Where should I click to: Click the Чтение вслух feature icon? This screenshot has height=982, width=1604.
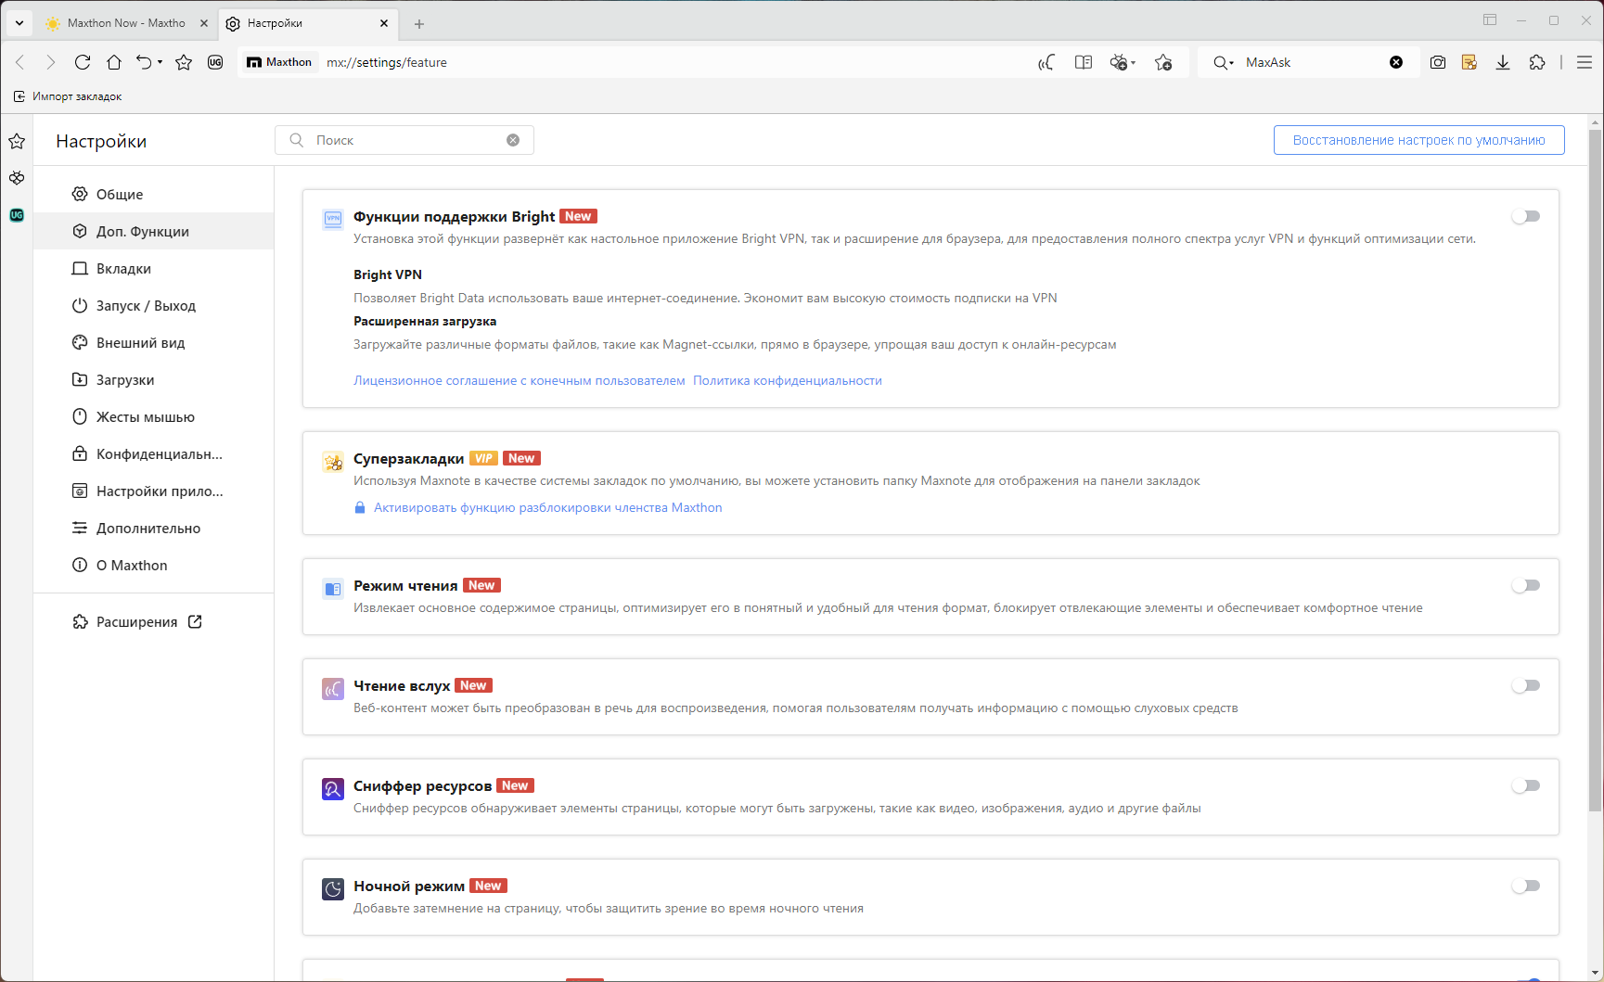coord(333,688)
